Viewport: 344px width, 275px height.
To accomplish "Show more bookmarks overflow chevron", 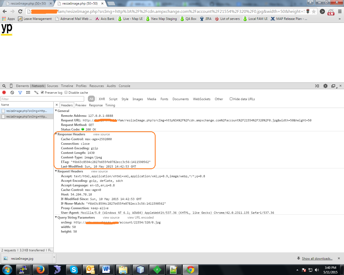I will click(x=339, y=19).
